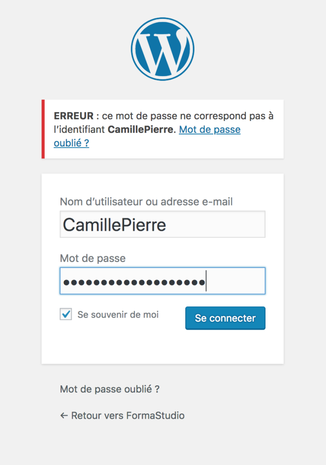326x465 pixels.
Task: Click the bold ERREUR text in the notice
Action: (73, 116)
